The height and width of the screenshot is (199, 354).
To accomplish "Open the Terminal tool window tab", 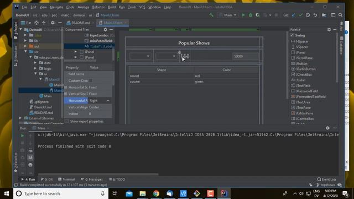I will [66, 179].
